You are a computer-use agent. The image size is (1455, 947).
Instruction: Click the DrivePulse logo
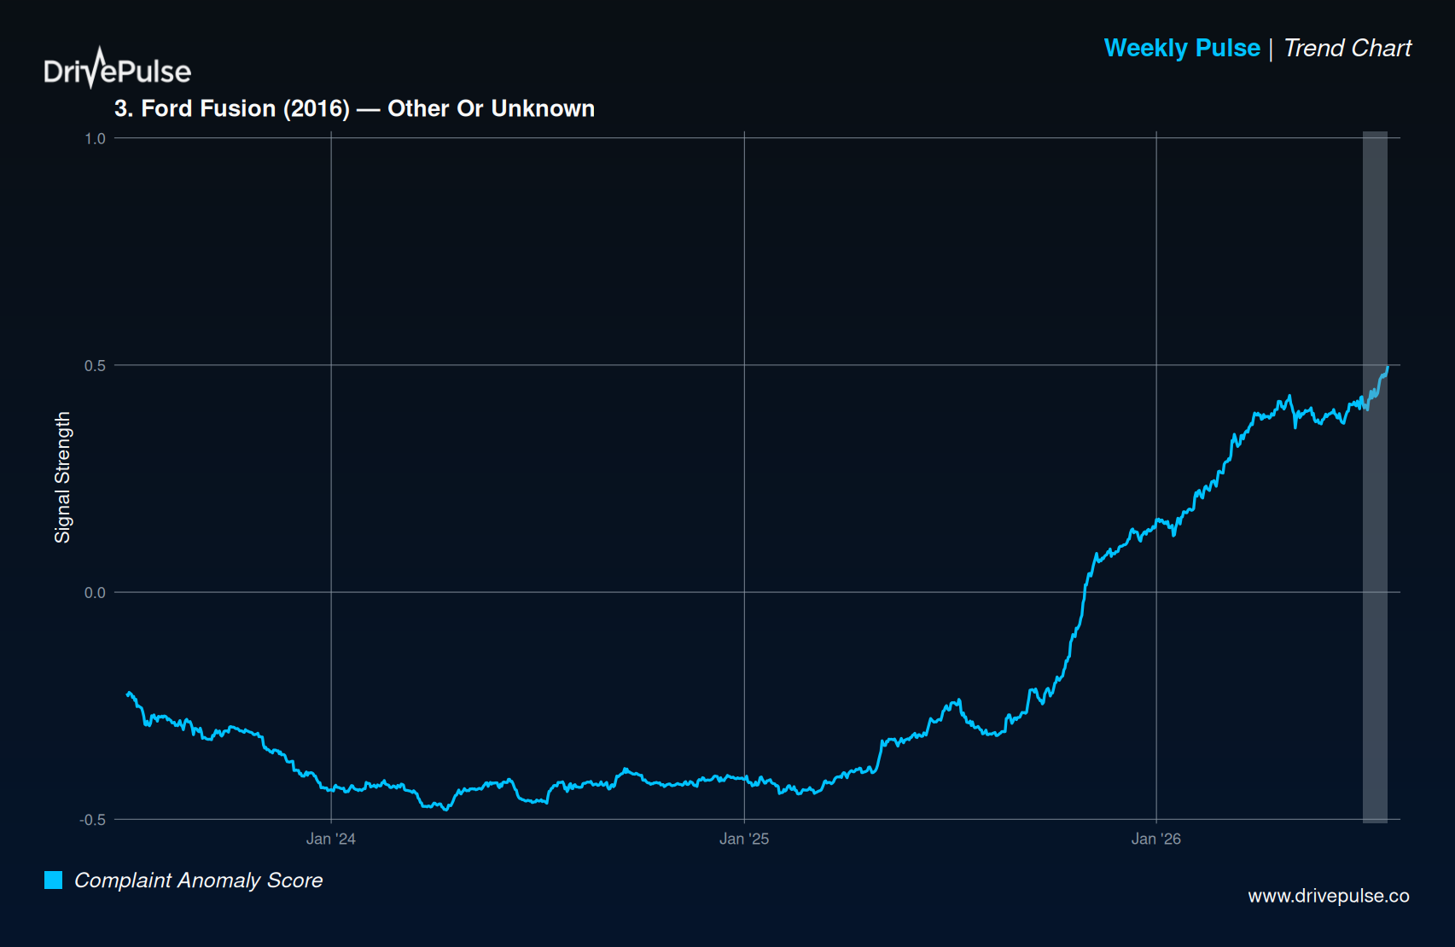pos(118,68)
